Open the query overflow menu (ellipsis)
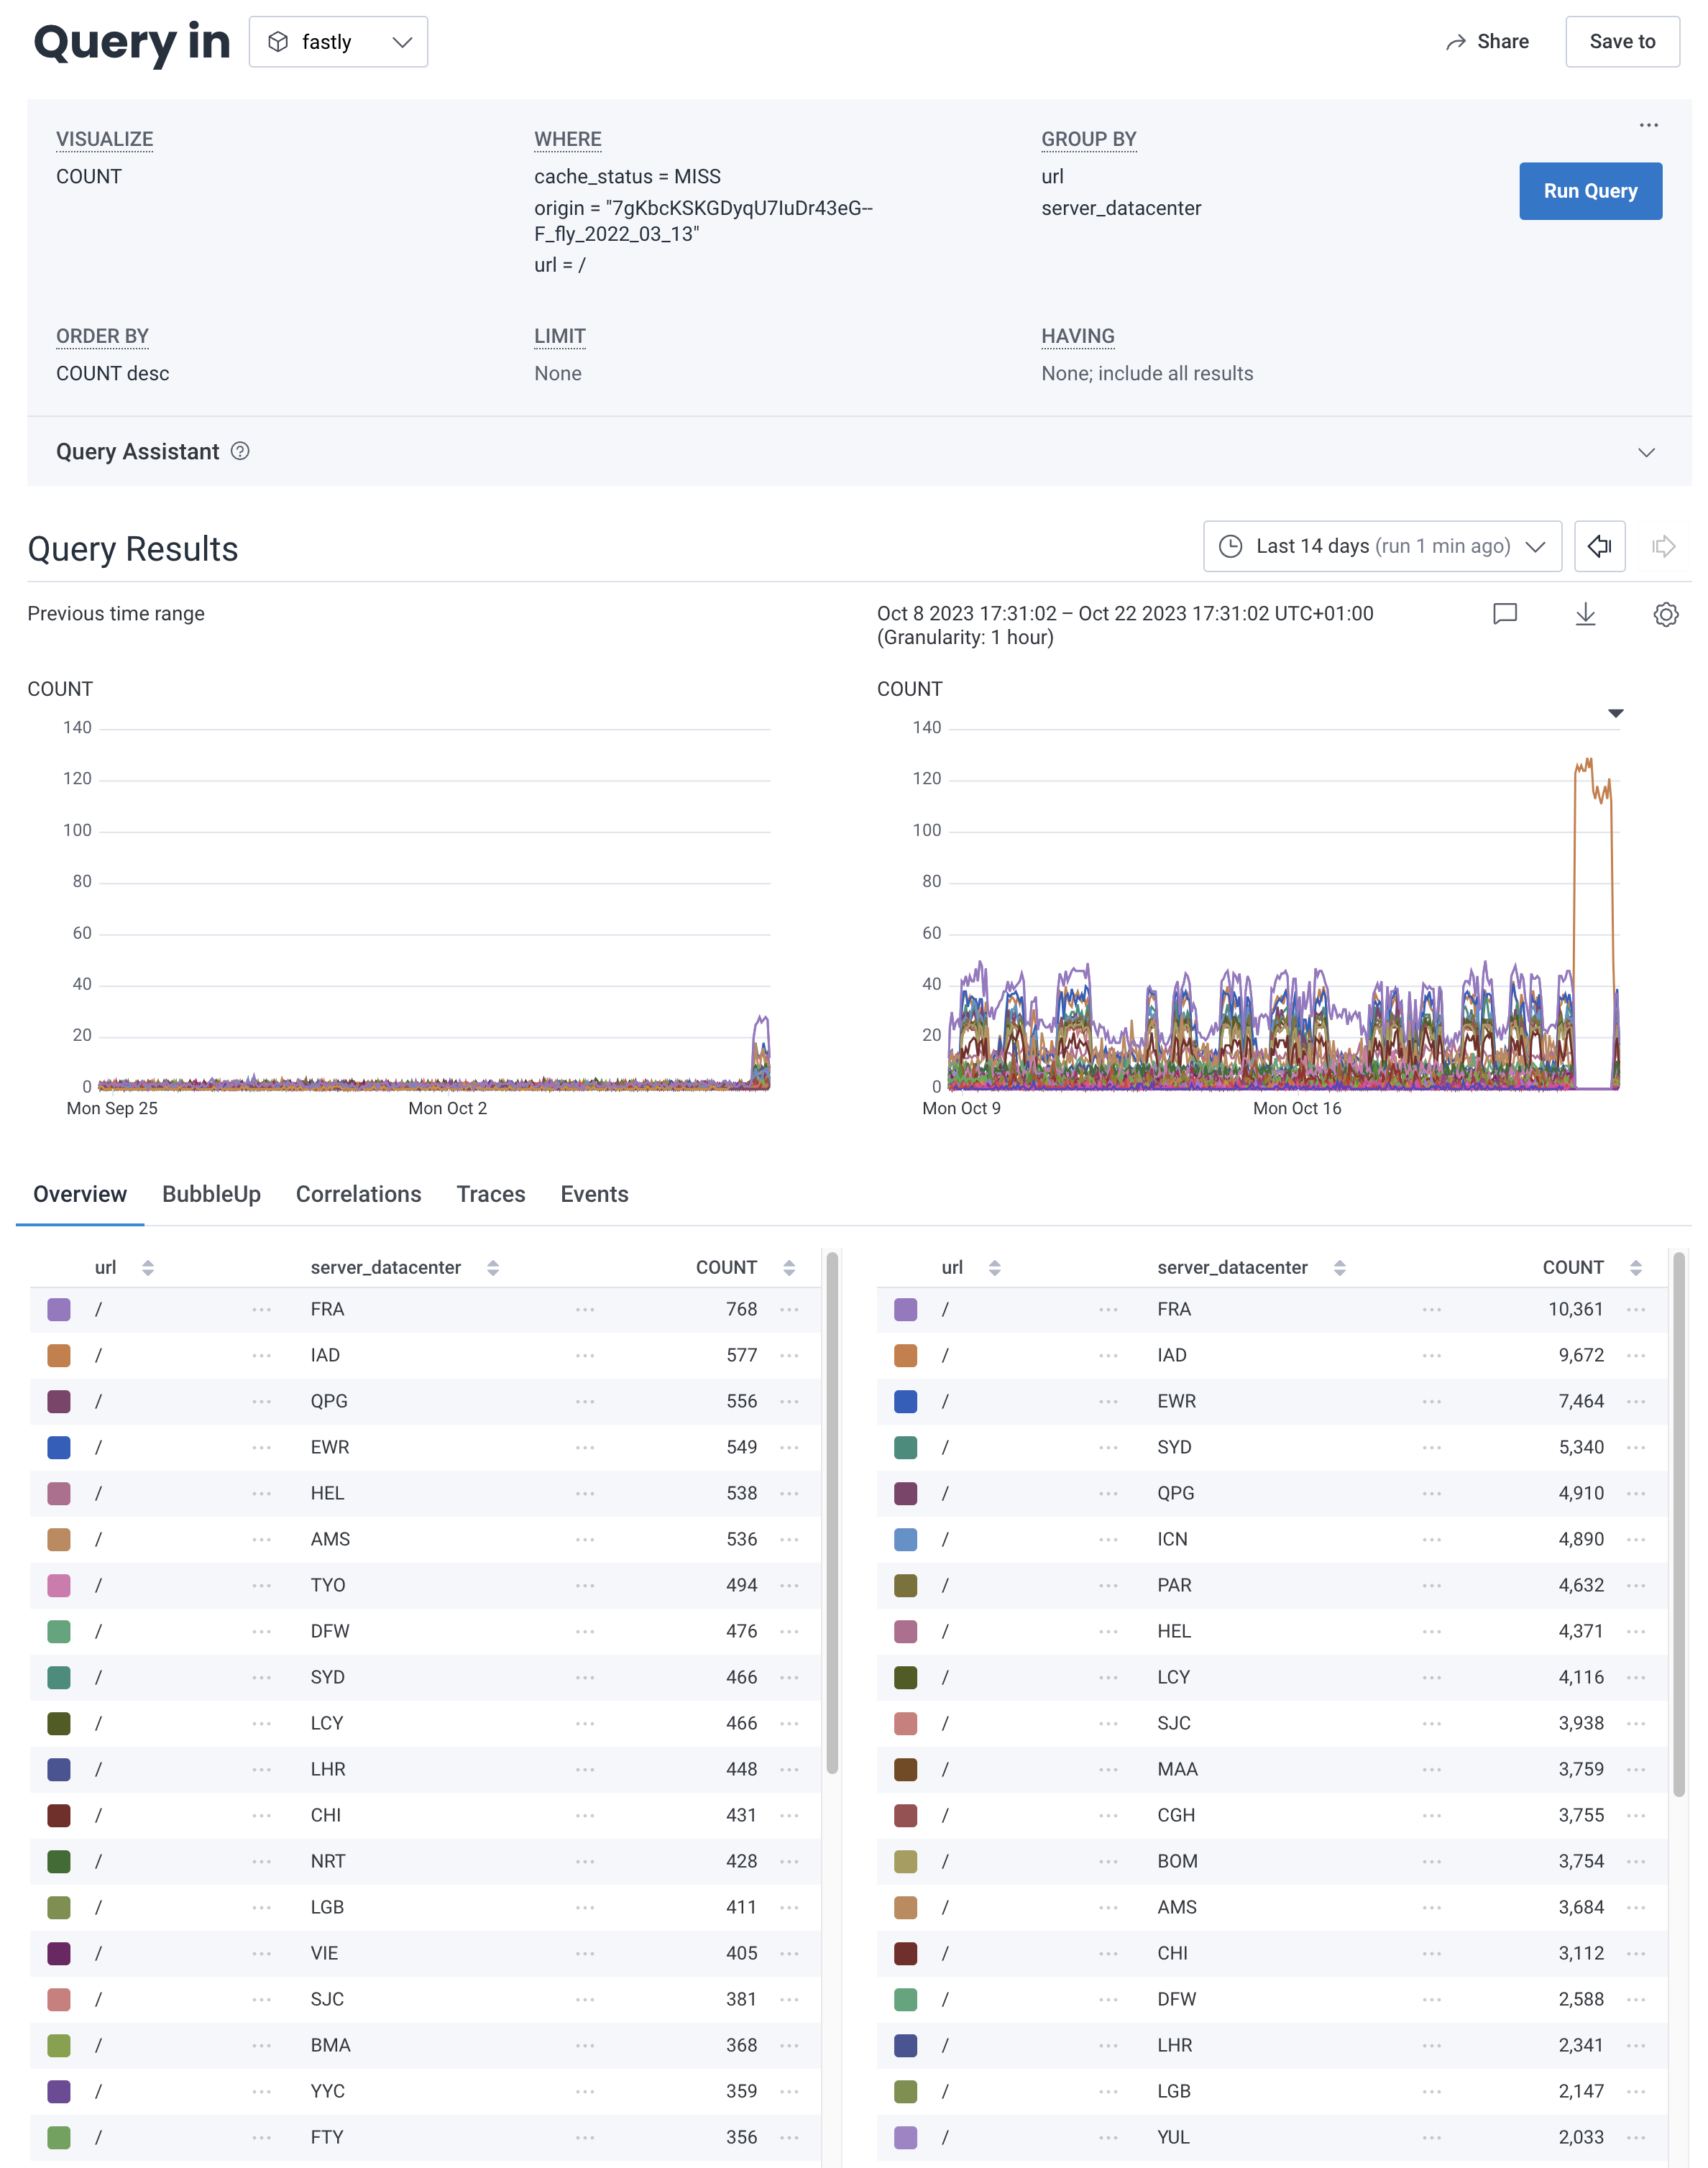The image size is (1708, 2168). click(x=1648, y=124)
